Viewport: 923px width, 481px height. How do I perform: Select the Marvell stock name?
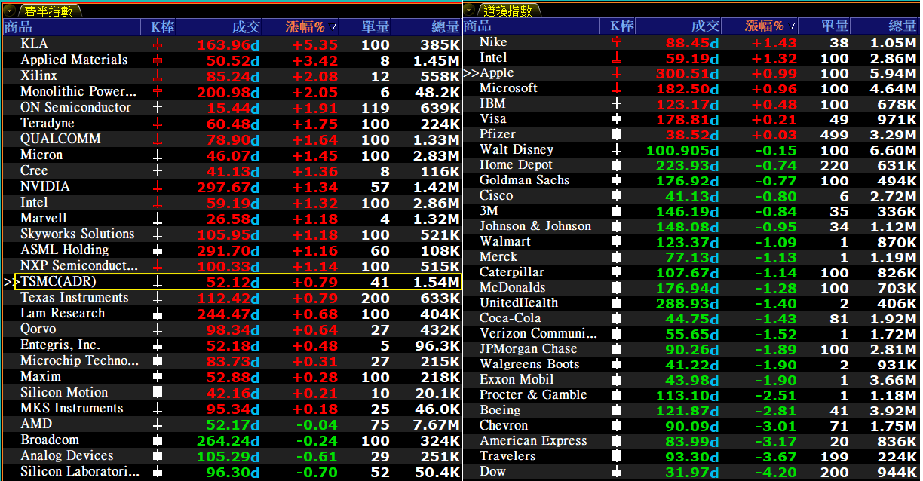click(x=44, y=218)
